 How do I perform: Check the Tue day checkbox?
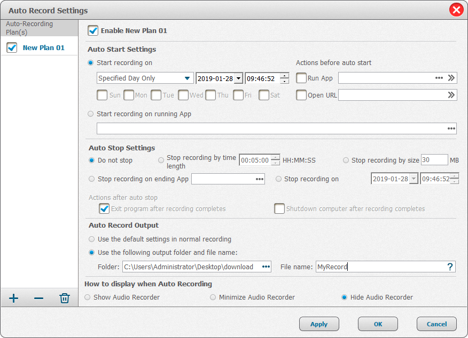(156, 95)
